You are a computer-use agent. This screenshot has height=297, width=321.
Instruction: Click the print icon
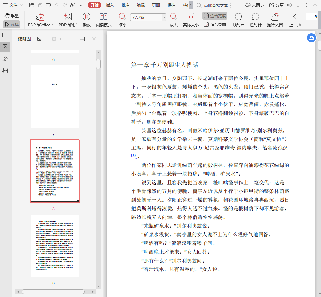[x=48, y=5]
